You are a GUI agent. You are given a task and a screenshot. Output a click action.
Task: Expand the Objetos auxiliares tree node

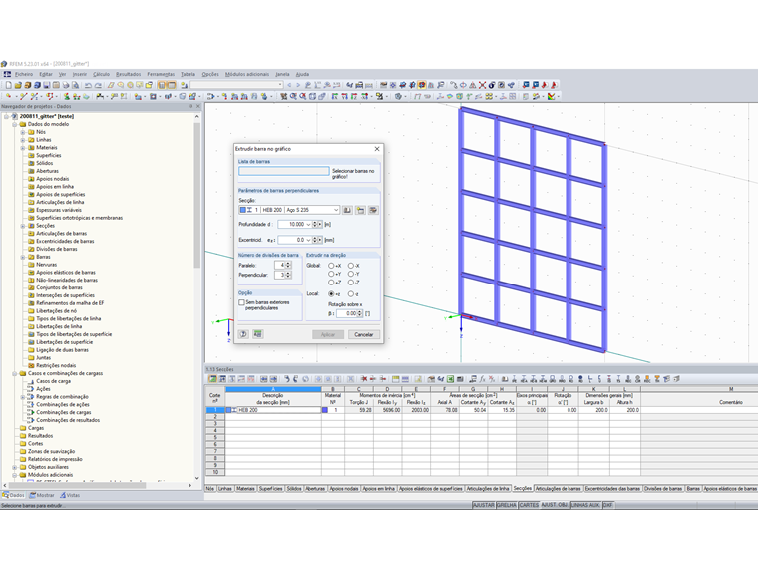click(x=15, y=467)
